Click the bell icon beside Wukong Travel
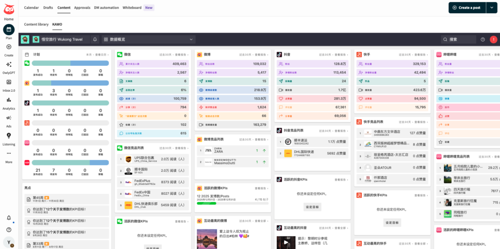Screen dimensions: 500x249 (x=95, y=40)
